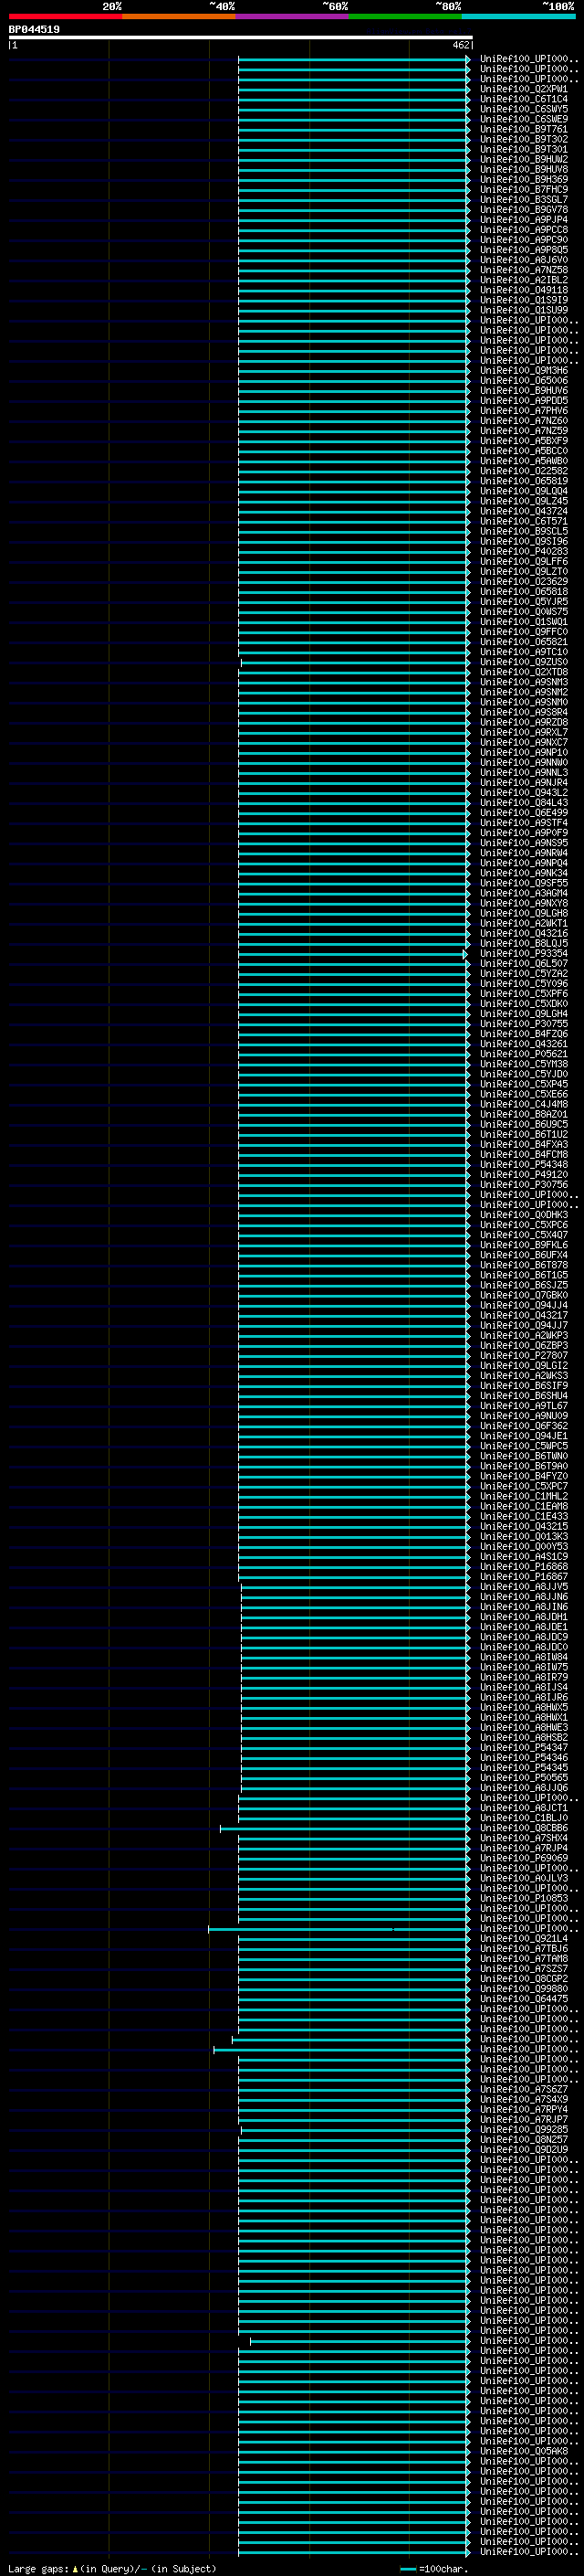This screenshot has height=2576, width=584.
Task: Select hit label UniRef100_Q43724
Action: [523, 511]
